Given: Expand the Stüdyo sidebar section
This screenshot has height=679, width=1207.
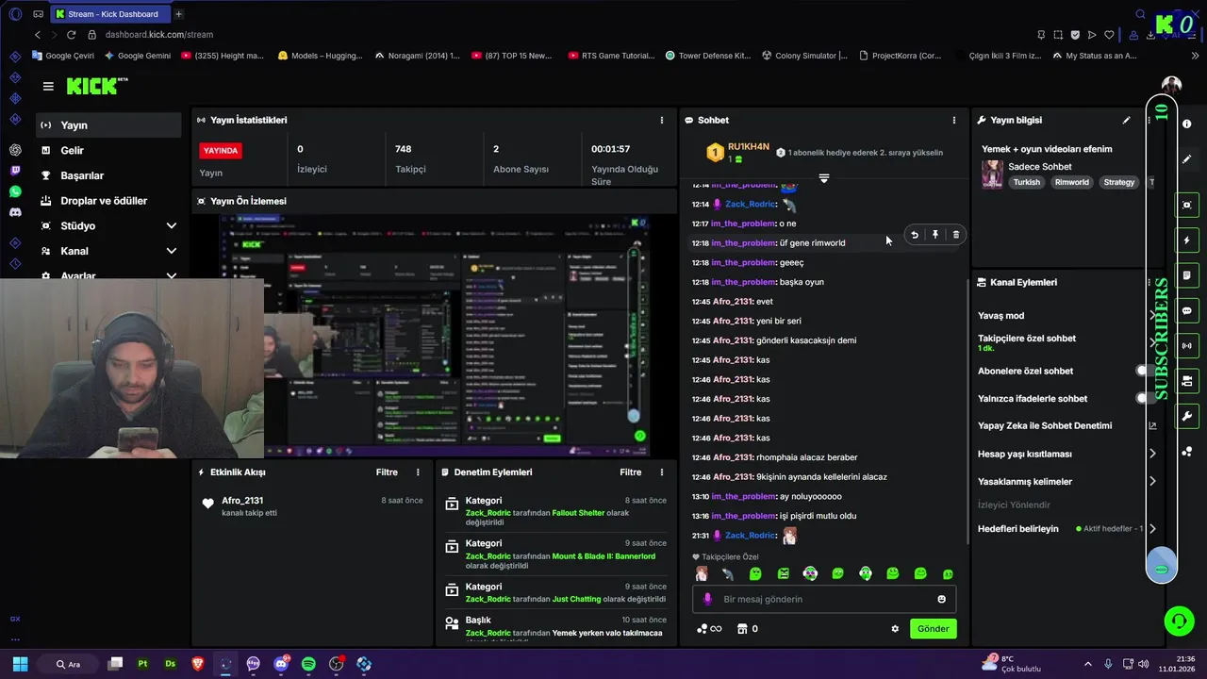Looking at the screenshot, I should click(x=108, y=226).
